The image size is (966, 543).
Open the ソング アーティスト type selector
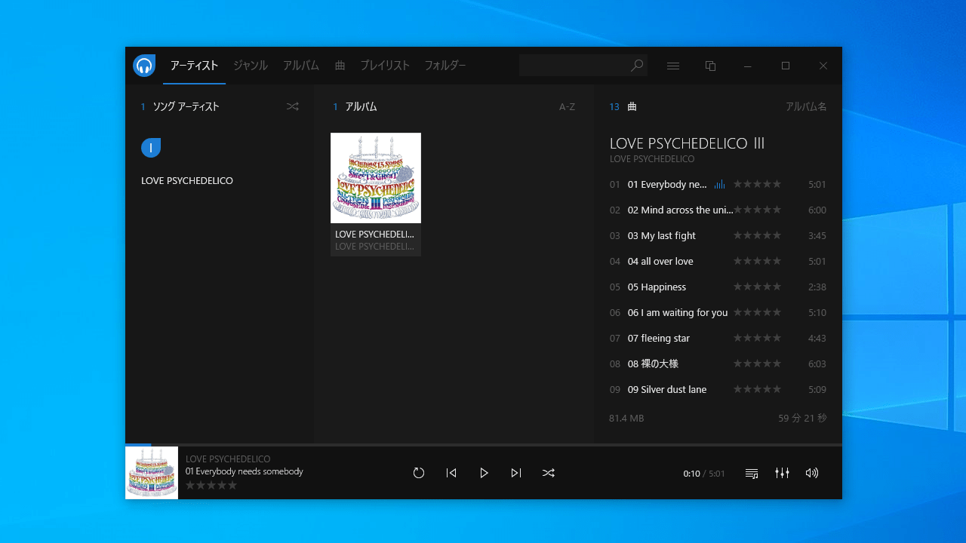(186, 106)
